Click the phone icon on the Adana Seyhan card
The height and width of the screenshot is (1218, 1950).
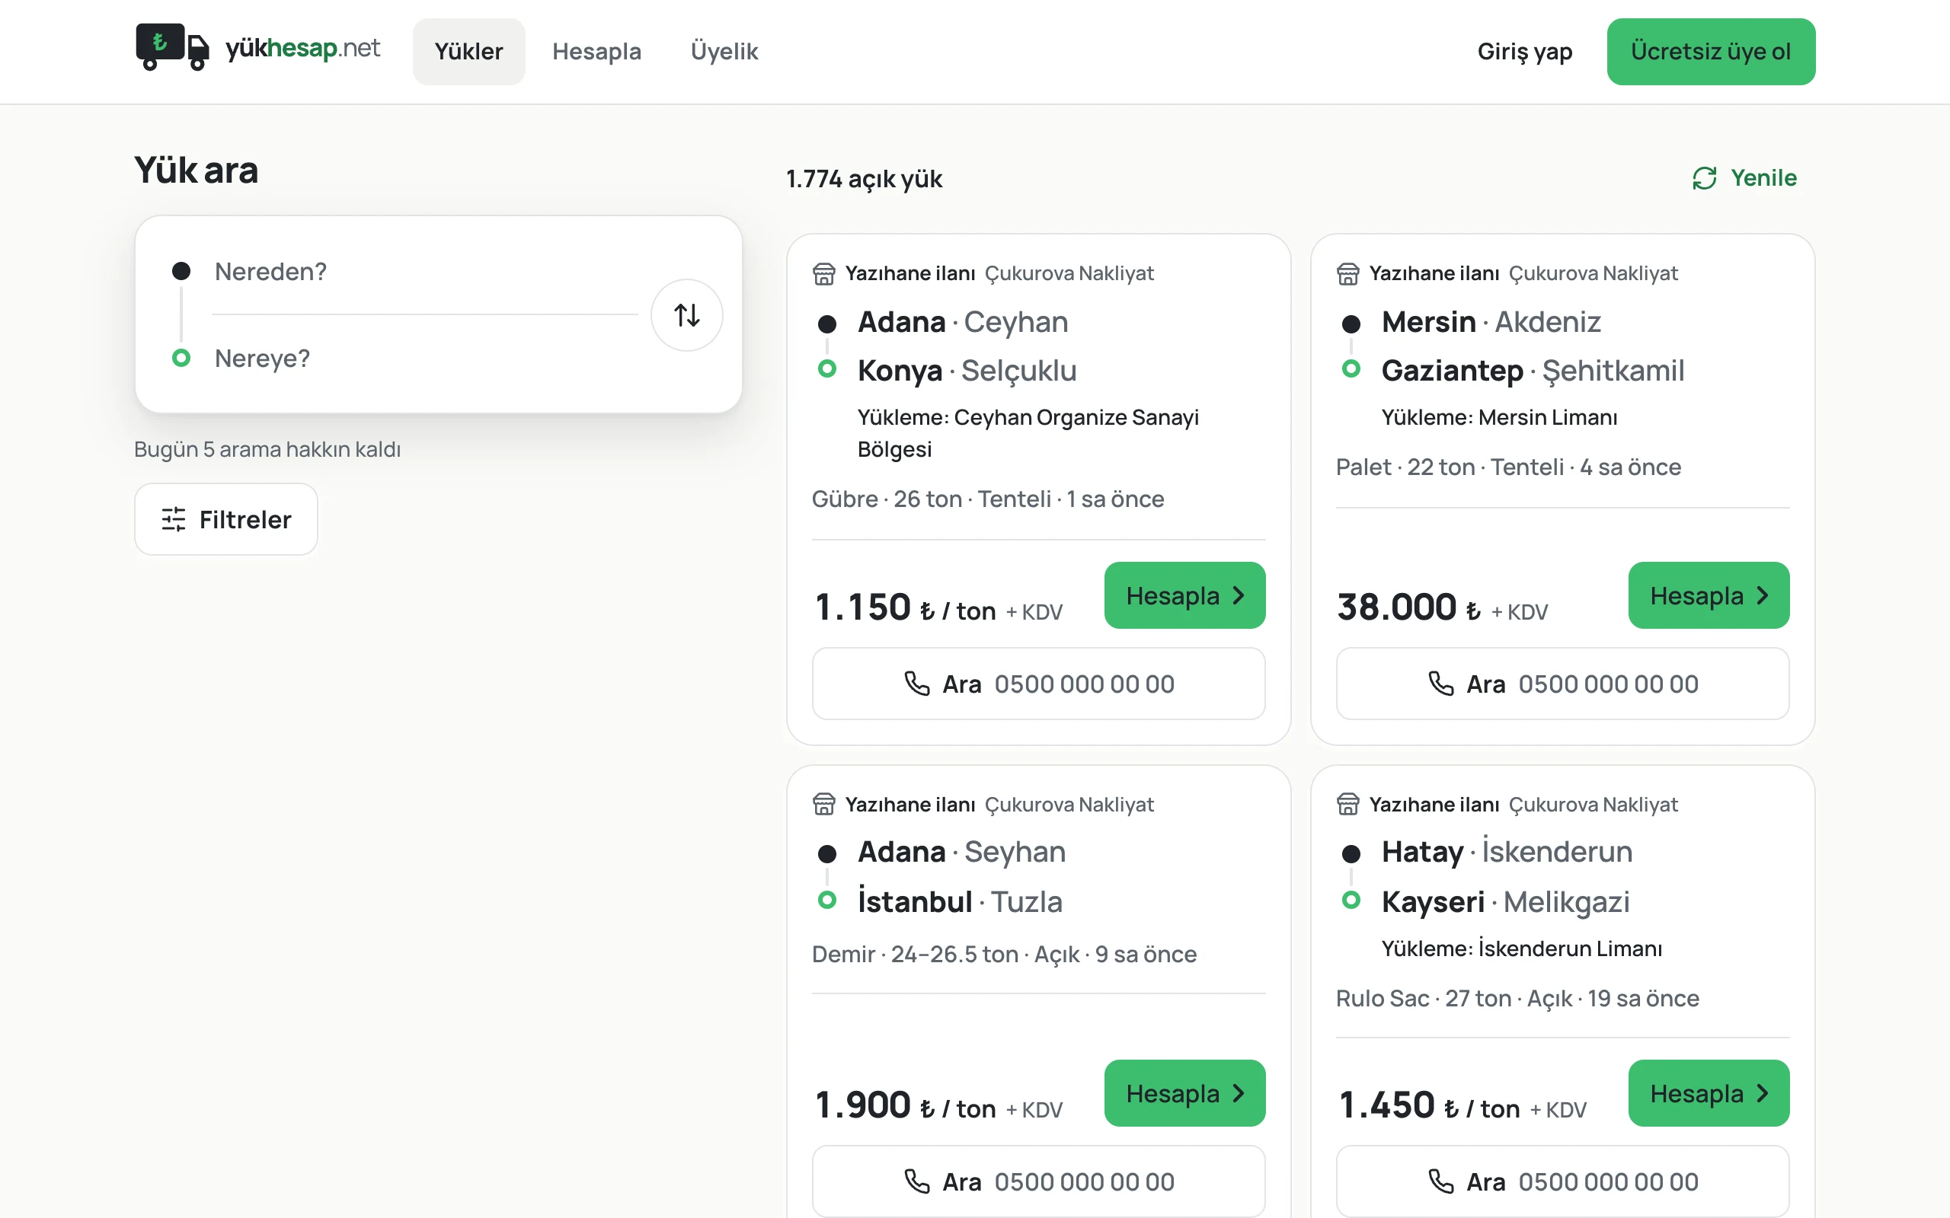[x=917, y=1181]
